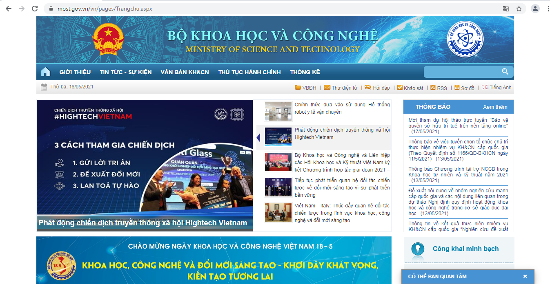
Task: Click the 18-5 gear logo on the banner
Action: [x=62, y=265]
